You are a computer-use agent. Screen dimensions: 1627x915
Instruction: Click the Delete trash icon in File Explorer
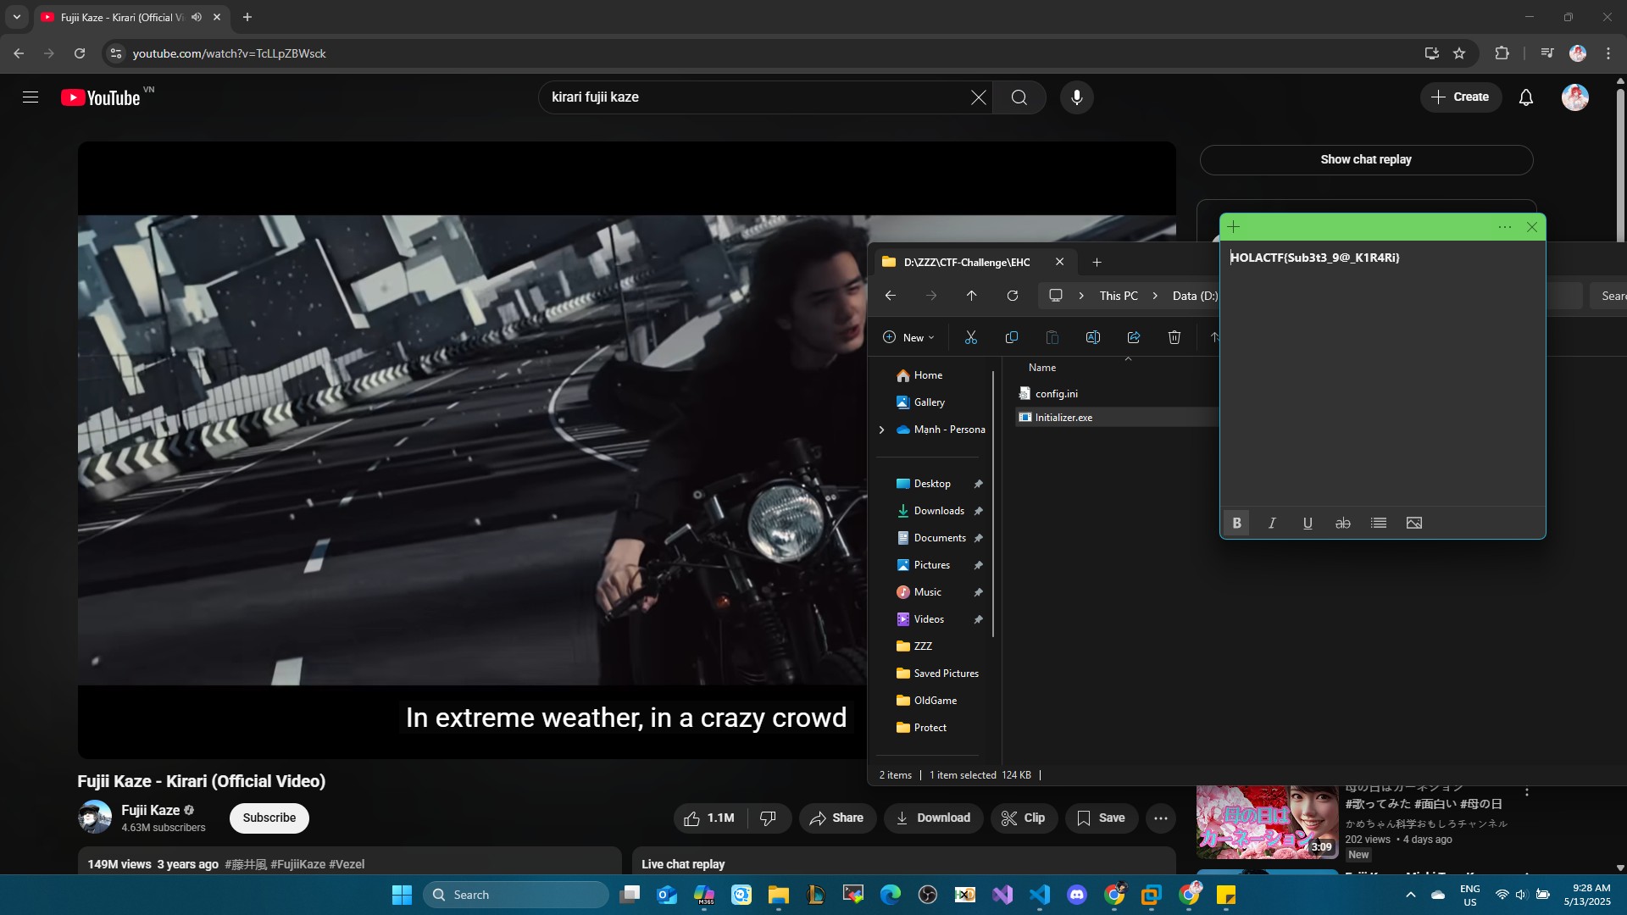(x=1174, y=337)
